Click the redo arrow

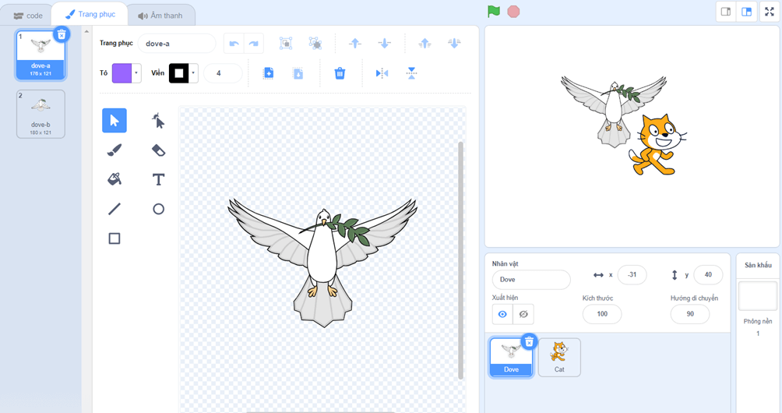pyautogui.click(x=253, y=44)
